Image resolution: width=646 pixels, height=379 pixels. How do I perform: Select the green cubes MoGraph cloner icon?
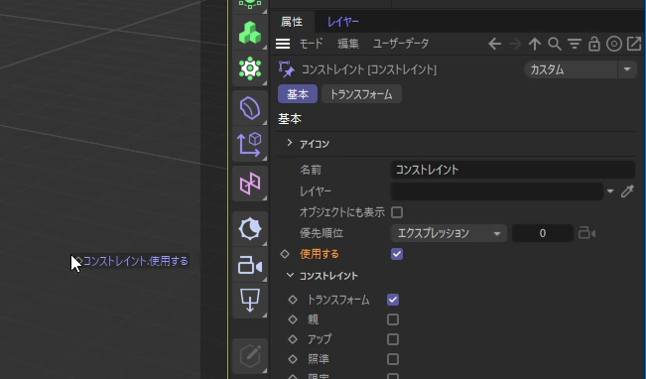[x=250, y=33]
